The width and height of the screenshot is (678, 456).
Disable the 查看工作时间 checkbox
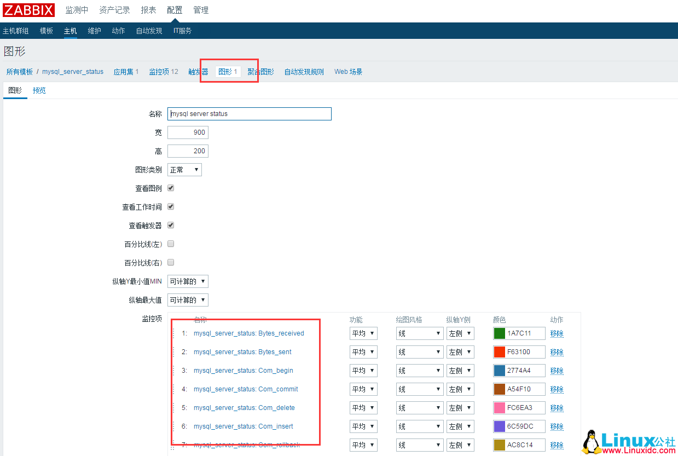point(170,206)
